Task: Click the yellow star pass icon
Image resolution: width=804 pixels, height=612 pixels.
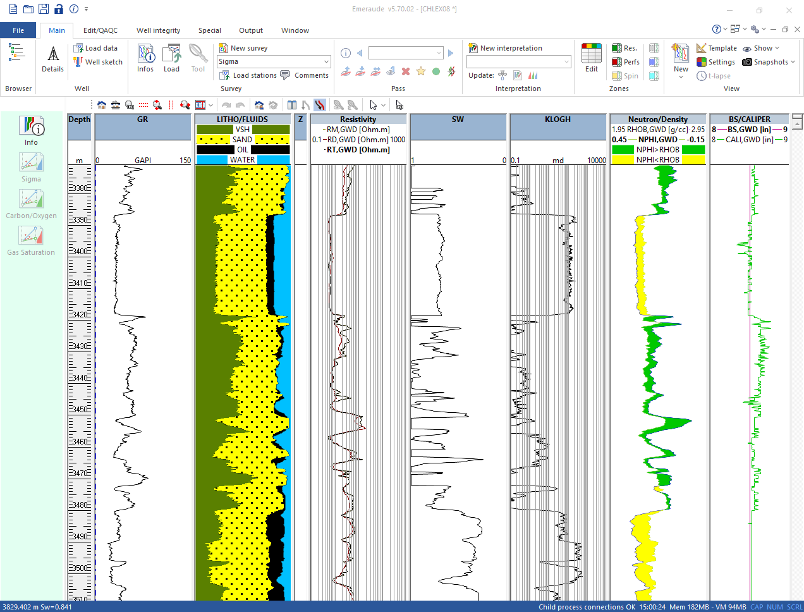Action: coord(421,71)
